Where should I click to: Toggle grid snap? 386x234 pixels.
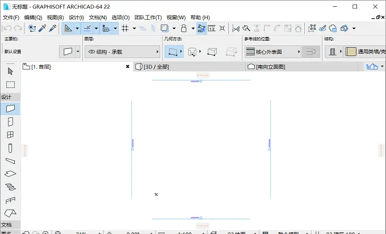point(125,28)
